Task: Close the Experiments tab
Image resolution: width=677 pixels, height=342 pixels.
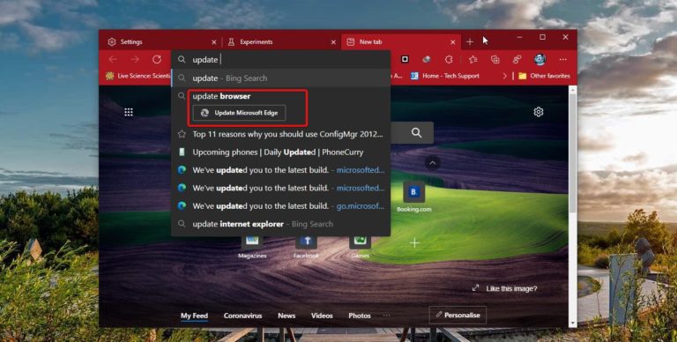Action: tap(333, 42)
